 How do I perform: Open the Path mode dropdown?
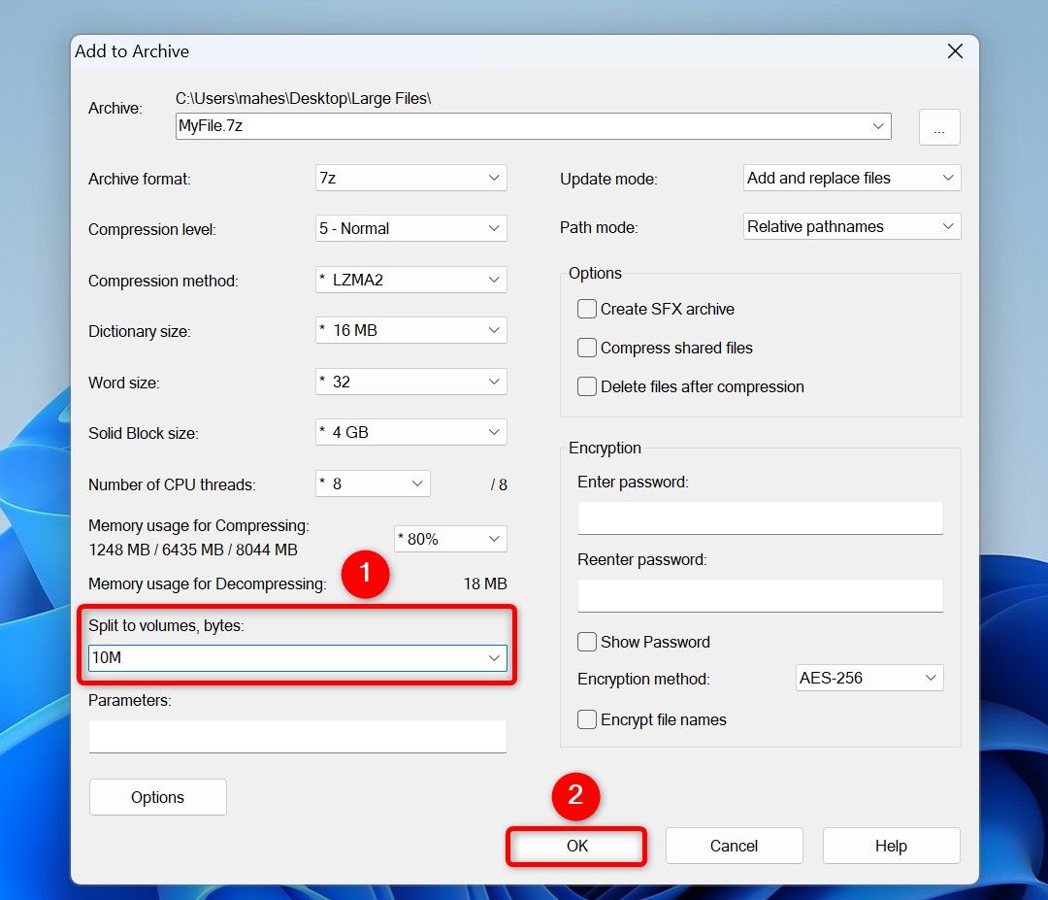[x=852, y=226]
